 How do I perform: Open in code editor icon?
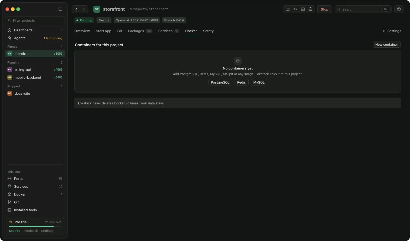point(295,9)
